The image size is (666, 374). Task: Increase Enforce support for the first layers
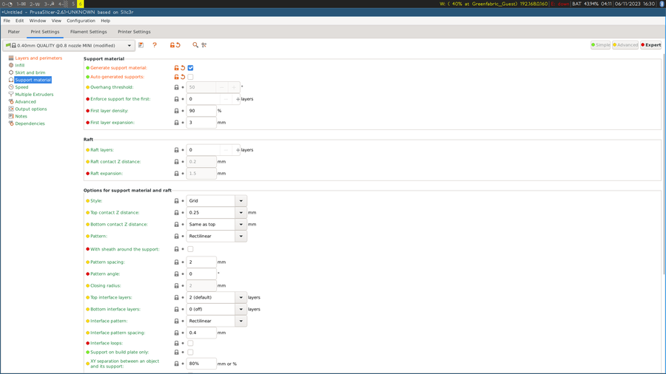point(238,99)
